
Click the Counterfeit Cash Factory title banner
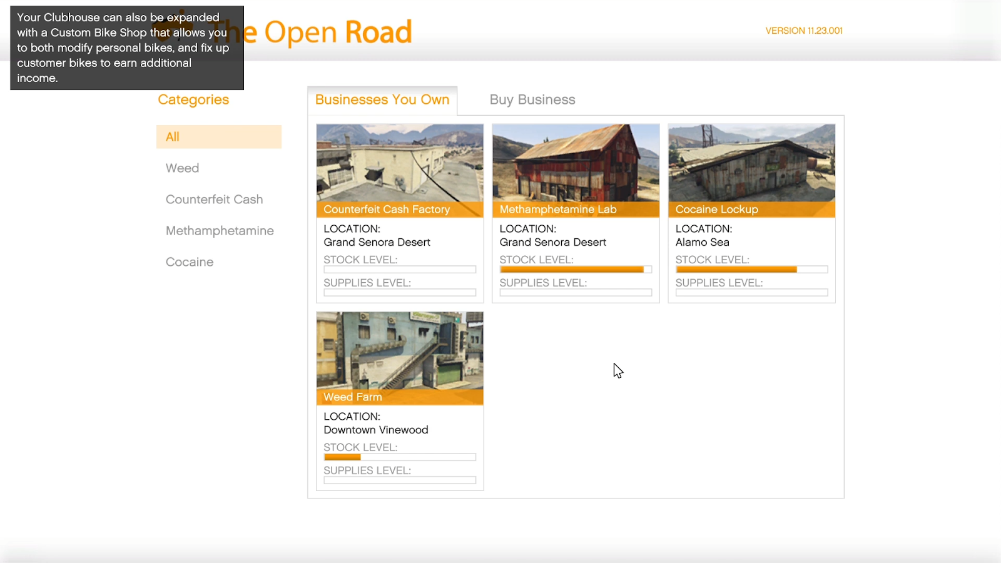[x=400, y=210]
